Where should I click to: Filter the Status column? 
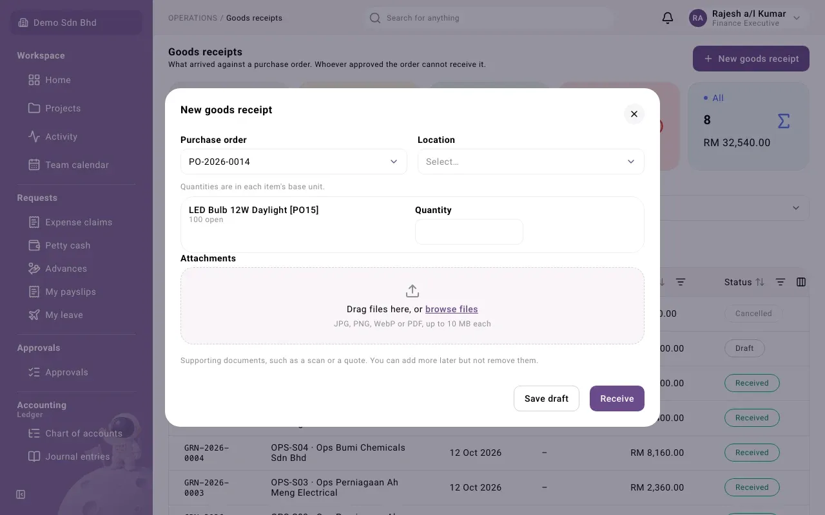781,282
